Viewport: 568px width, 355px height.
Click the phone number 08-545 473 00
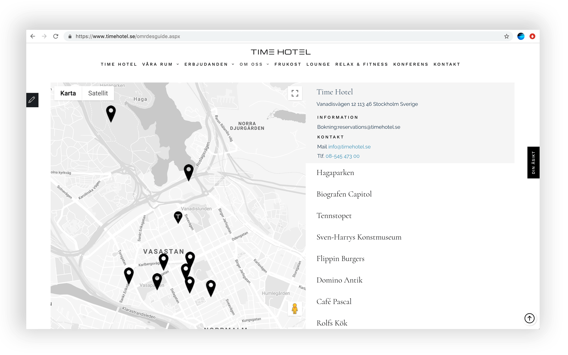(x=343, y=156)
